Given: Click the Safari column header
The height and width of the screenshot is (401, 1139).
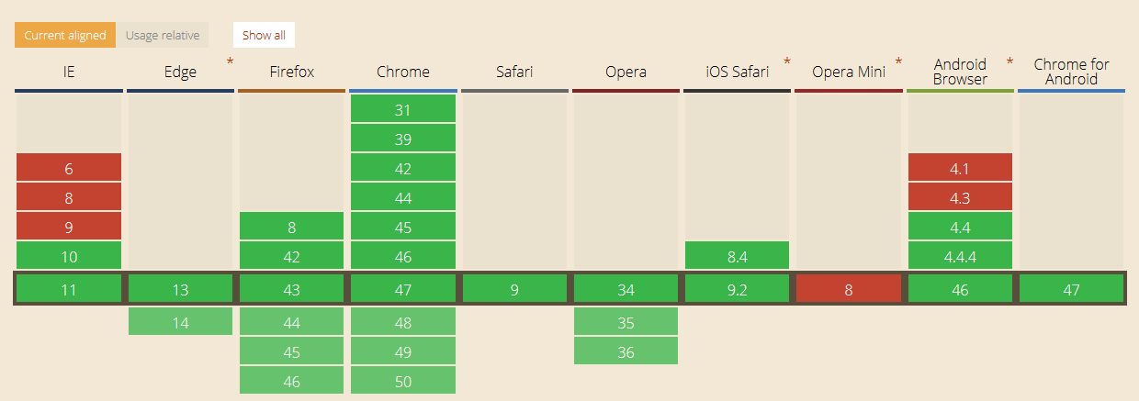Looking at the screenshot, I should point(514,72).
